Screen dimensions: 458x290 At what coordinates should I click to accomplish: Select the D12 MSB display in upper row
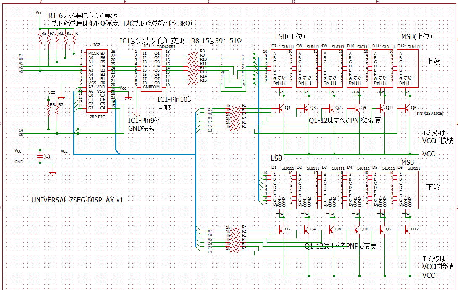click(408, 68)
